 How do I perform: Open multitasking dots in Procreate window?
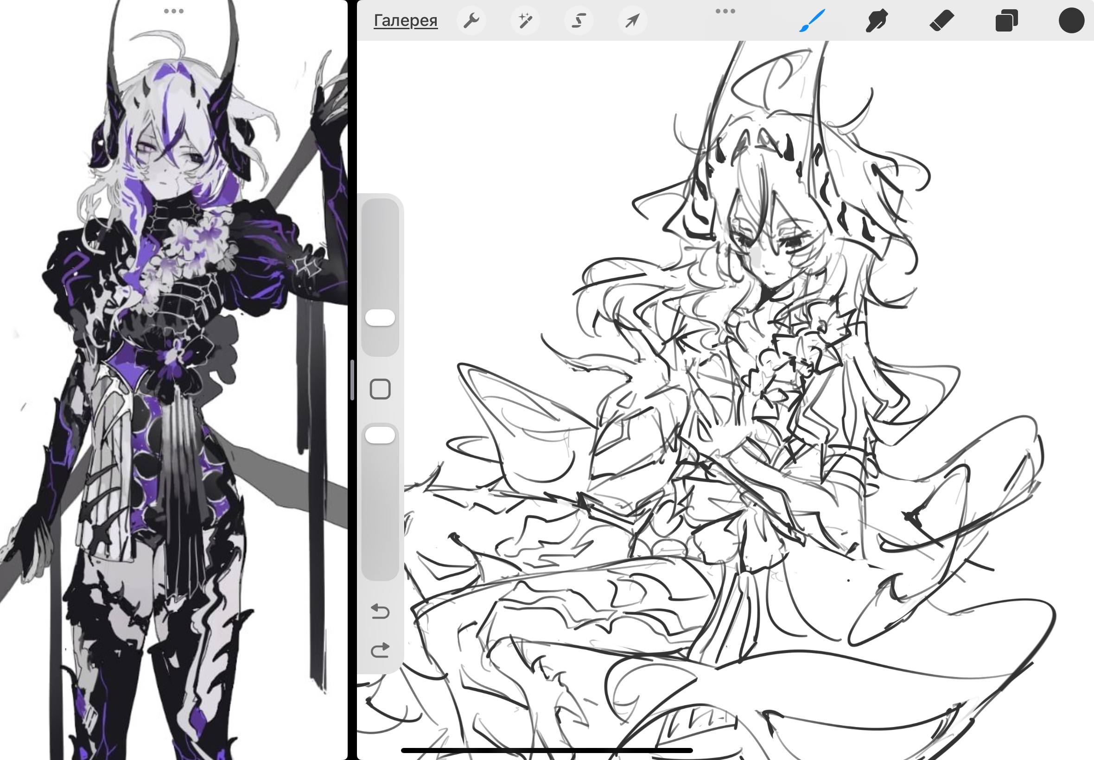[725, 11]
